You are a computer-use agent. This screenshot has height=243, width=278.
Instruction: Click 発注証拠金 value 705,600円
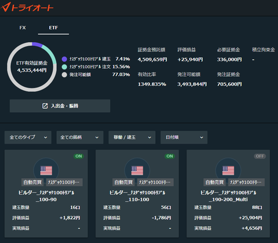[x=229, y=84]
